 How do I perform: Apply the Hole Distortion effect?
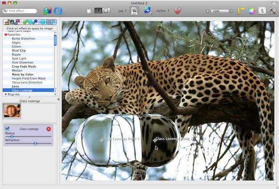29,62
